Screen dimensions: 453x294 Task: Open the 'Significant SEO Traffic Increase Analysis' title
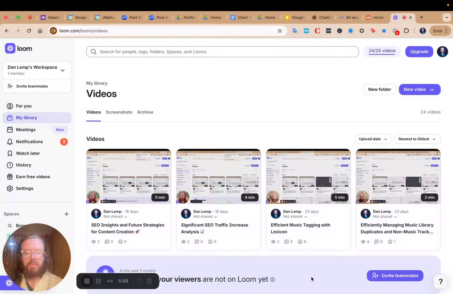214,228
